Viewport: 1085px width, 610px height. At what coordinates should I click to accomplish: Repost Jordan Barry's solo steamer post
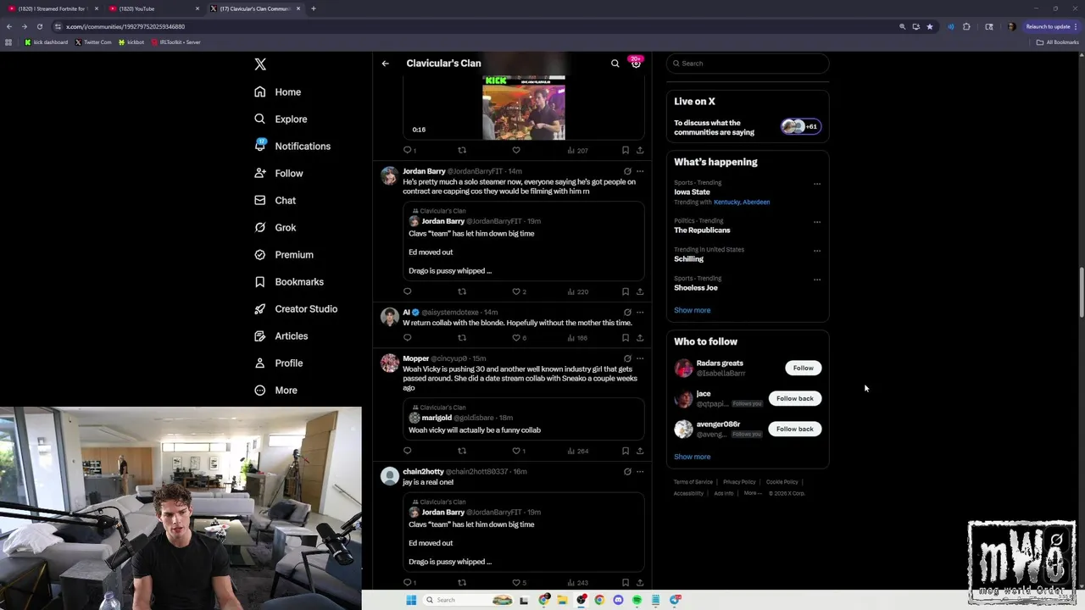462,291
